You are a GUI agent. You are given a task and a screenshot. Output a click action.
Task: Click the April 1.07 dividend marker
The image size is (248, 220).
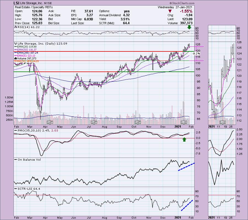pyautogui.click(x=50, y=122)
